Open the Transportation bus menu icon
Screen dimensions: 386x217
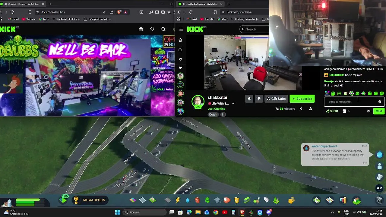(x=247, y=200)
